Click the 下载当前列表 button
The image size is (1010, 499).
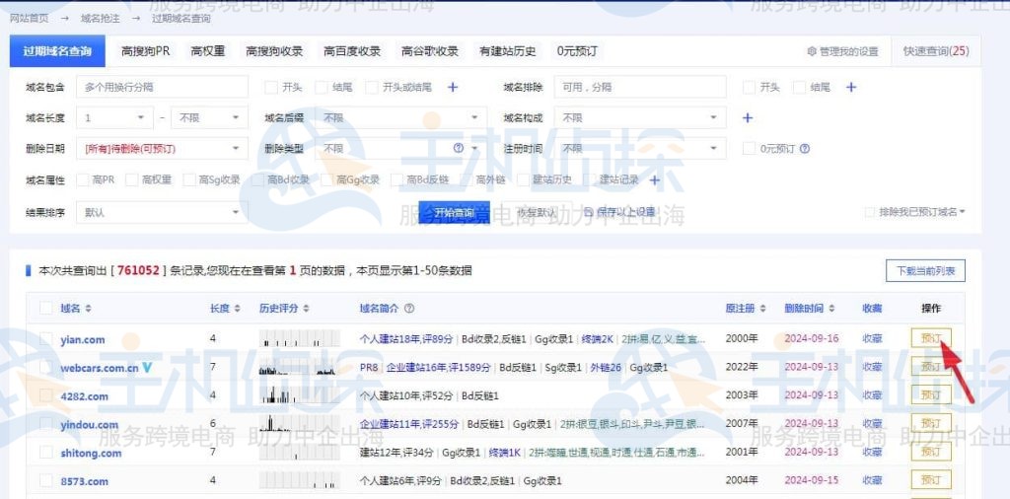point(925,271)
